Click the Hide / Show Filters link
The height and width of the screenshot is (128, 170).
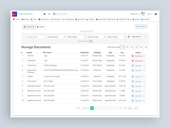(x=86, y=31)
